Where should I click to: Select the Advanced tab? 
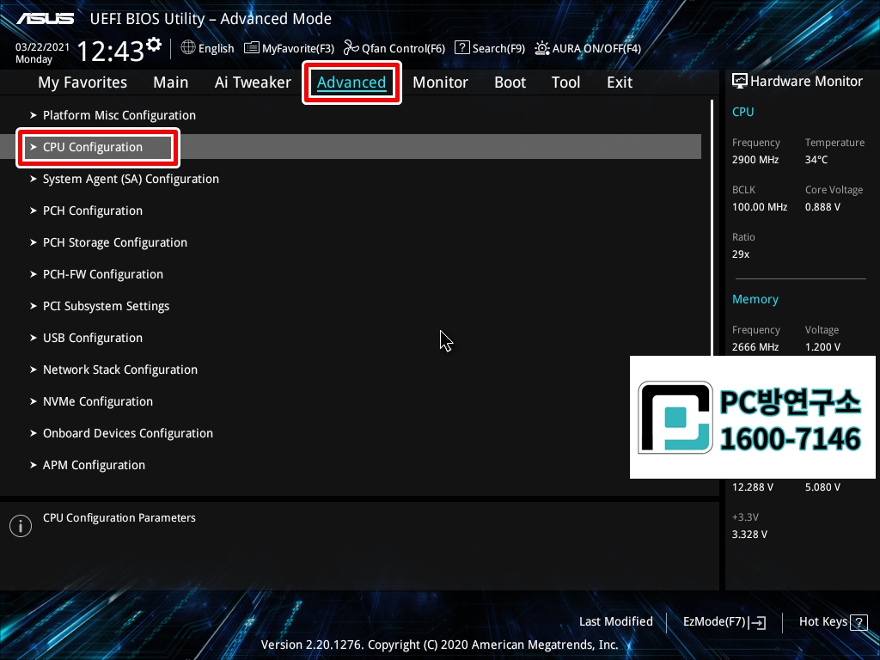pos(351,82)
